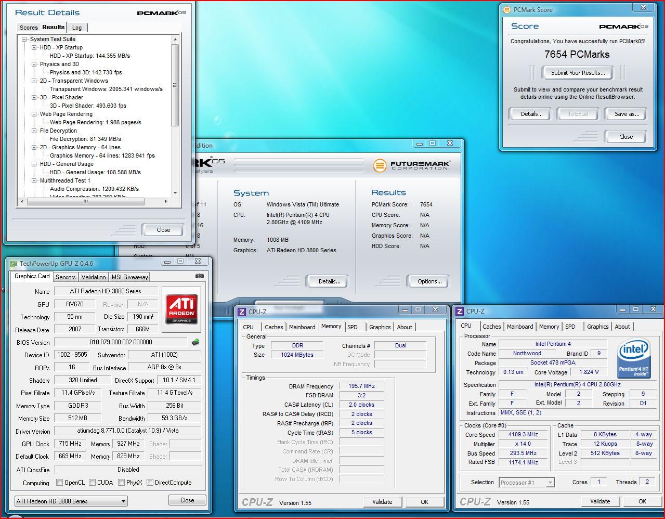
Task: Click the Close button in GPU-Z
Action: pyautogui.click(x=187, y=500)
